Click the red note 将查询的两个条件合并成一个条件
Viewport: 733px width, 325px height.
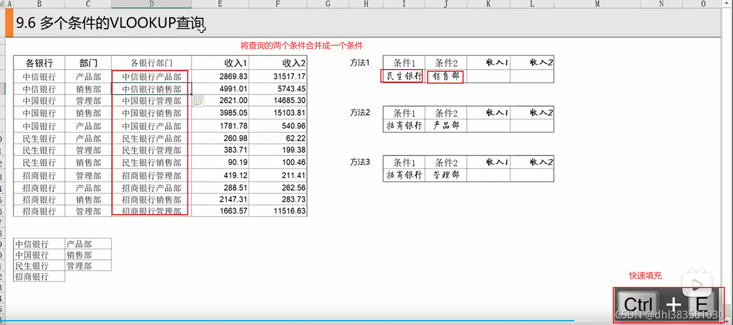coord(301,46)
